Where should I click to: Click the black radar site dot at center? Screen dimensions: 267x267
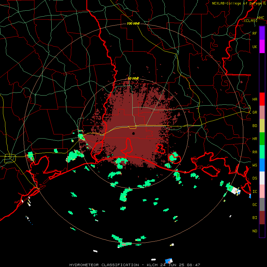coord(133,133)
